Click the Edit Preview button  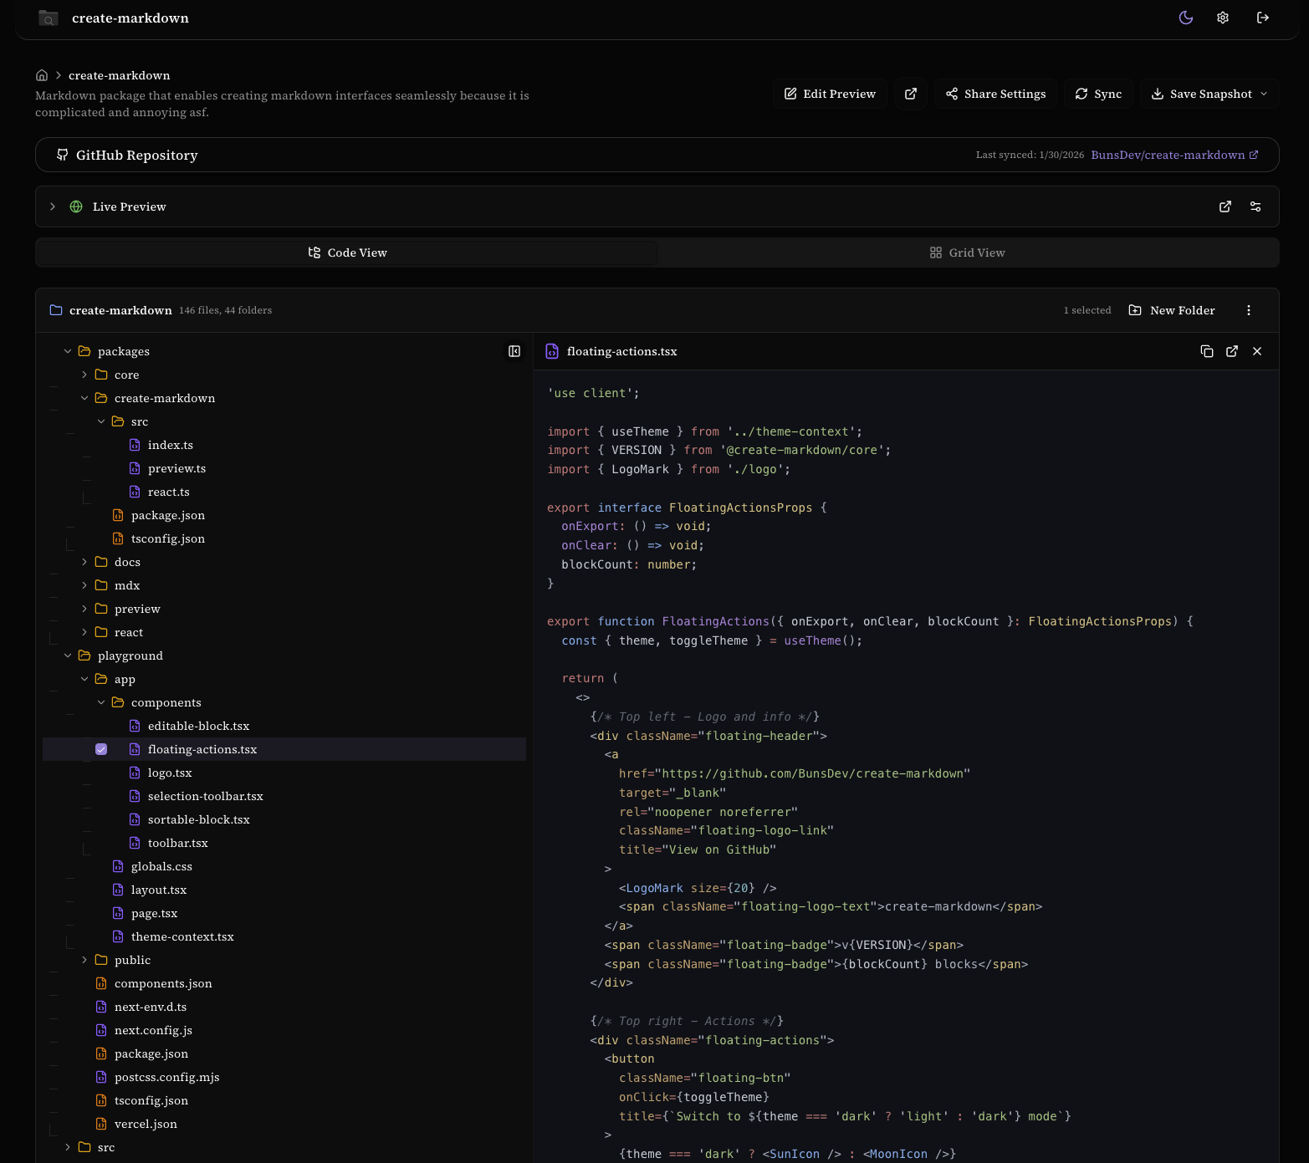coord(830,94)
